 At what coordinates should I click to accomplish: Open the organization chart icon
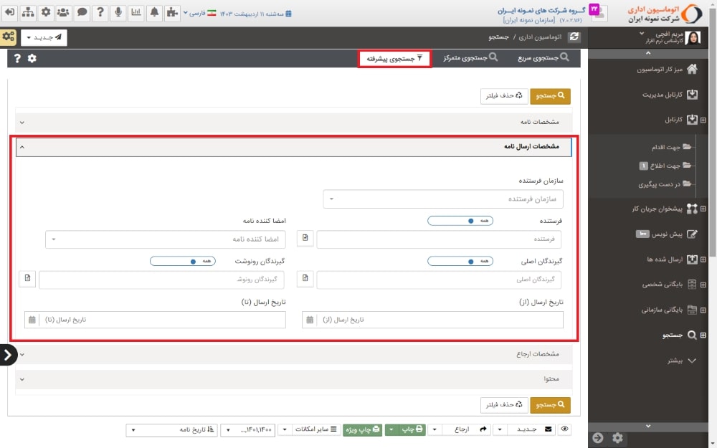(x=28, y=12)
